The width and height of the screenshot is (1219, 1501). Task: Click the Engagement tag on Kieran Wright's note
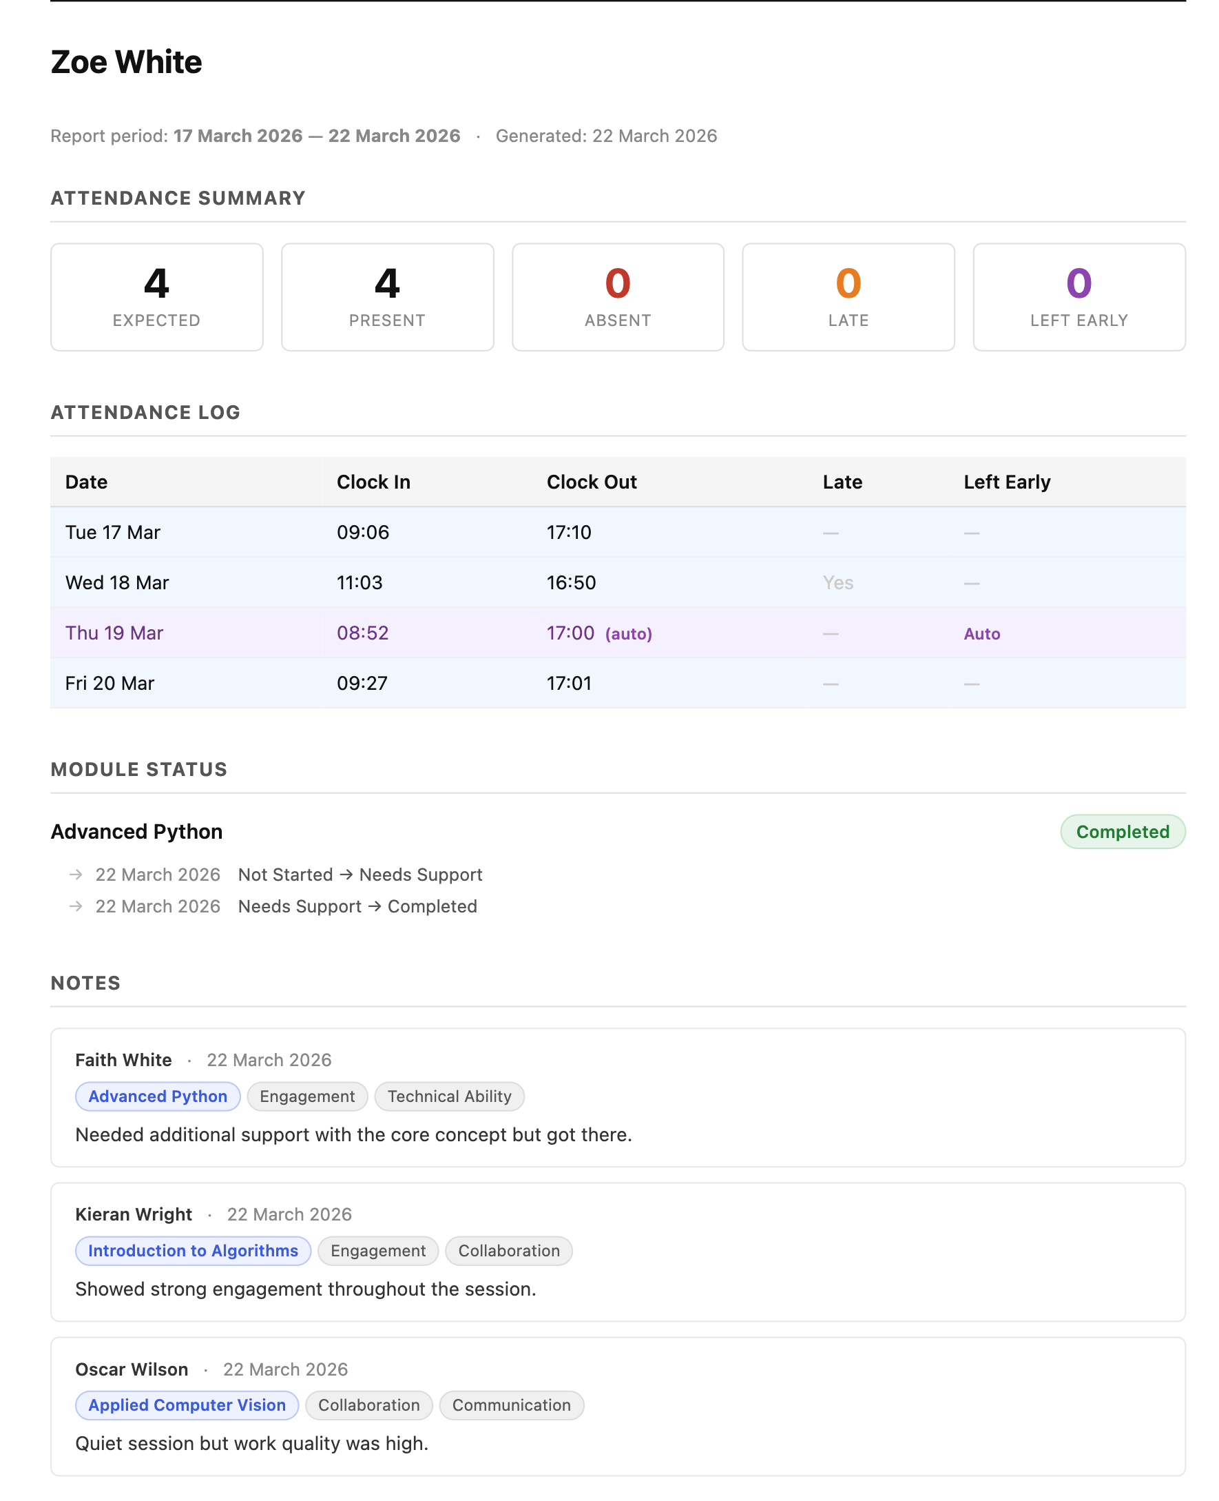point(378,1251)
